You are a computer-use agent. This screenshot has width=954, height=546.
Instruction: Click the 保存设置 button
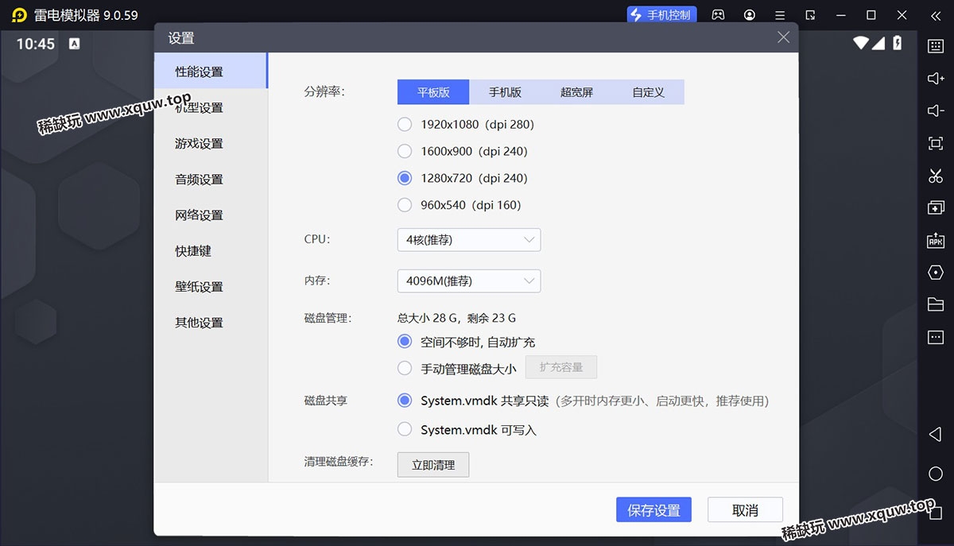click(x=653, y=510)
